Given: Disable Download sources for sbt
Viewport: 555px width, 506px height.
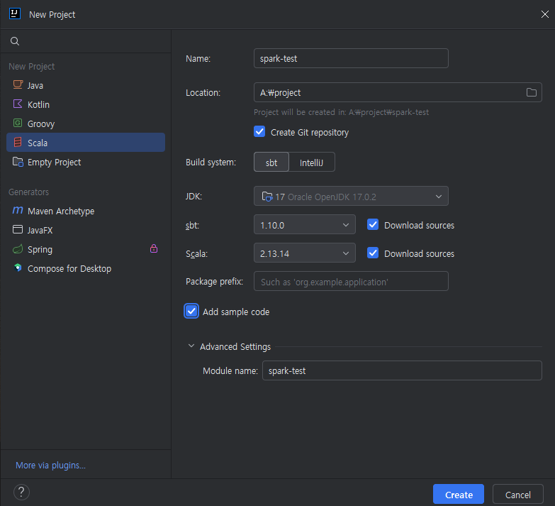Looking at the screenshot, I should [x=373, y=225].
